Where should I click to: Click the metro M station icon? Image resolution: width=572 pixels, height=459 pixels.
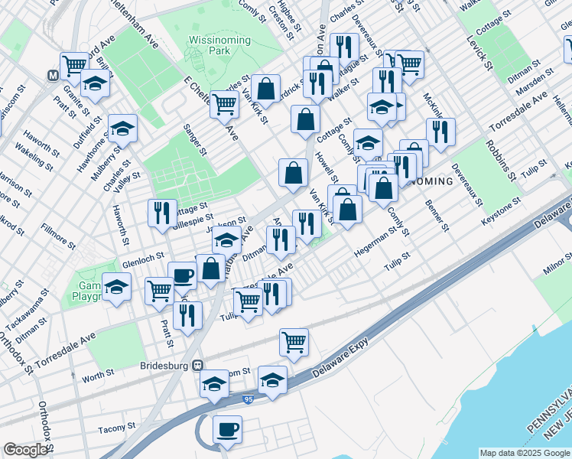pos(53,76)
